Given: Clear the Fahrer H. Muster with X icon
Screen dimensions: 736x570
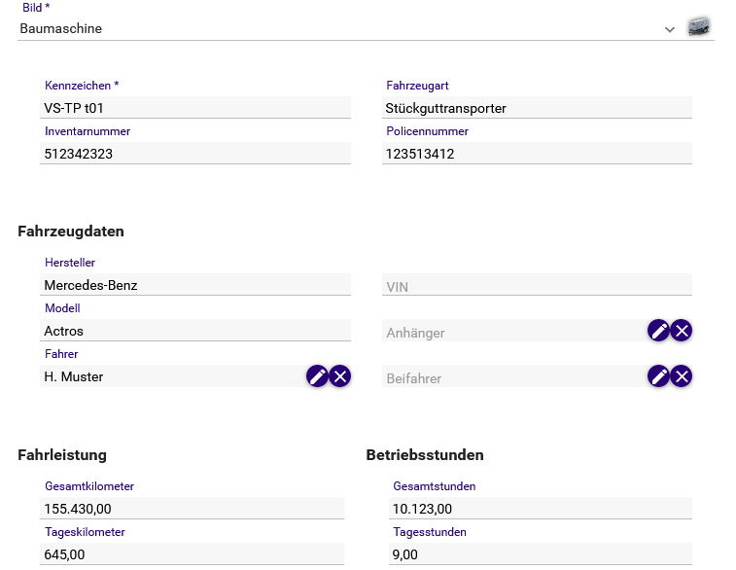Looking at the screenshot, I should coord(340,376).
